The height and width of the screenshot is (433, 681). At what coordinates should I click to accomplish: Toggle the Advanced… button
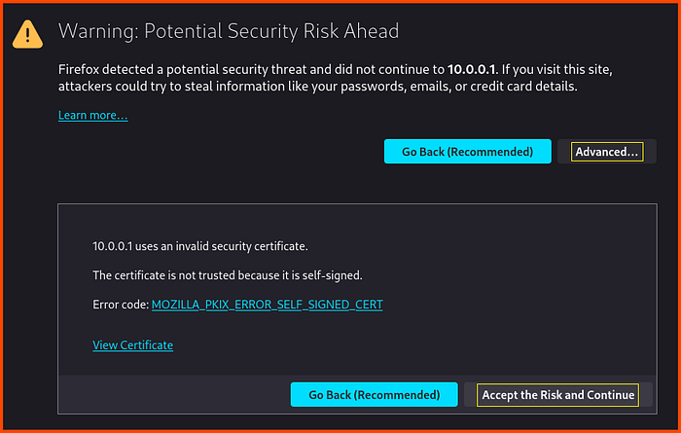tap(607, 152)
